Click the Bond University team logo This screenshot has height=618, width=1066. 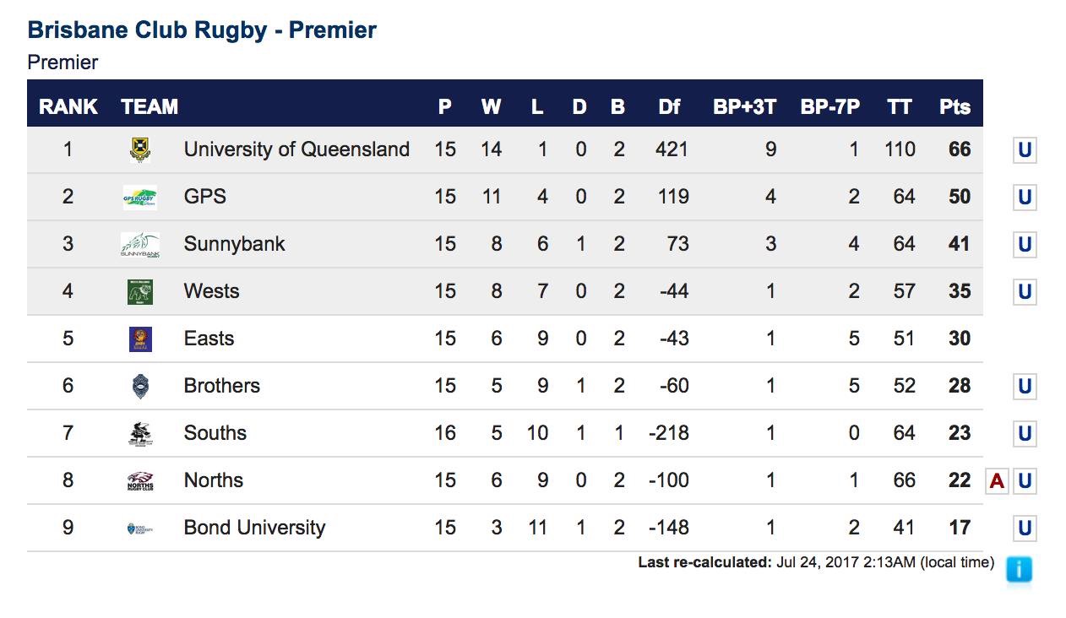139,529
